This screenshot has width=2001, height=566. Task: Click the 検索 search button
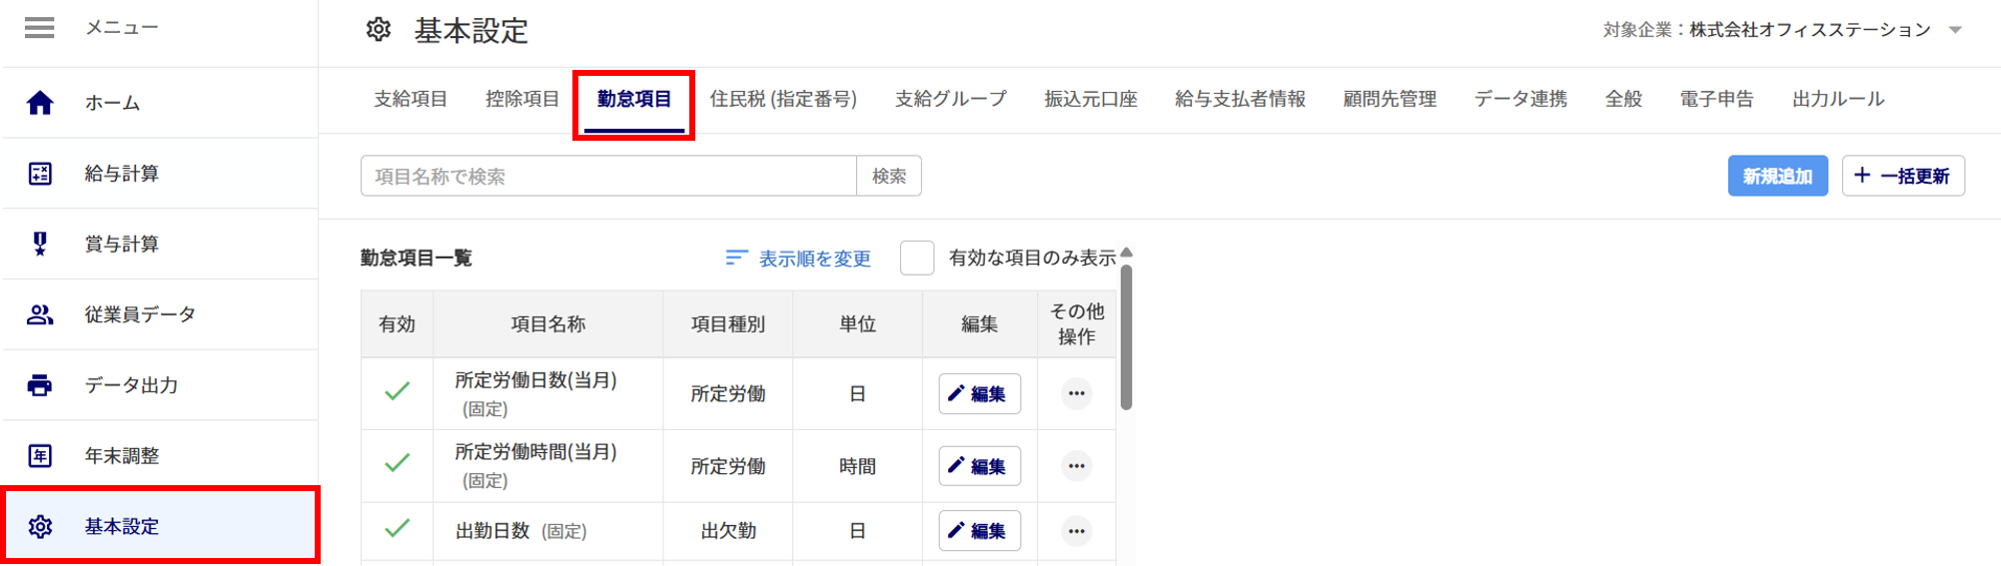[x=889, y=176]
